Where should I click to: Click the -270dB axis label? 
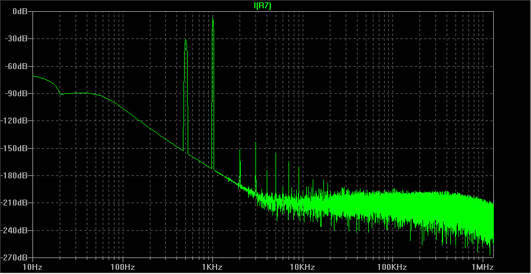[x=15, y=257]
